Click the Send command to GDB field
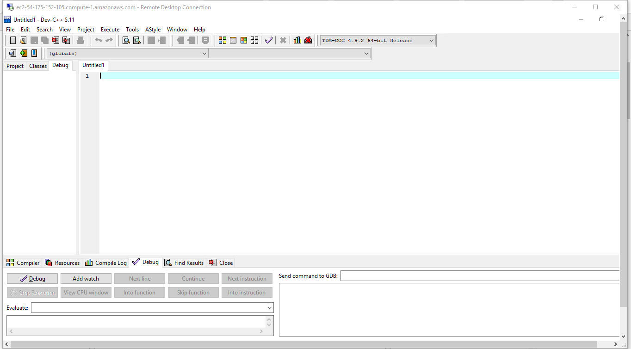The image size is (631, 349). coord(479,276)
